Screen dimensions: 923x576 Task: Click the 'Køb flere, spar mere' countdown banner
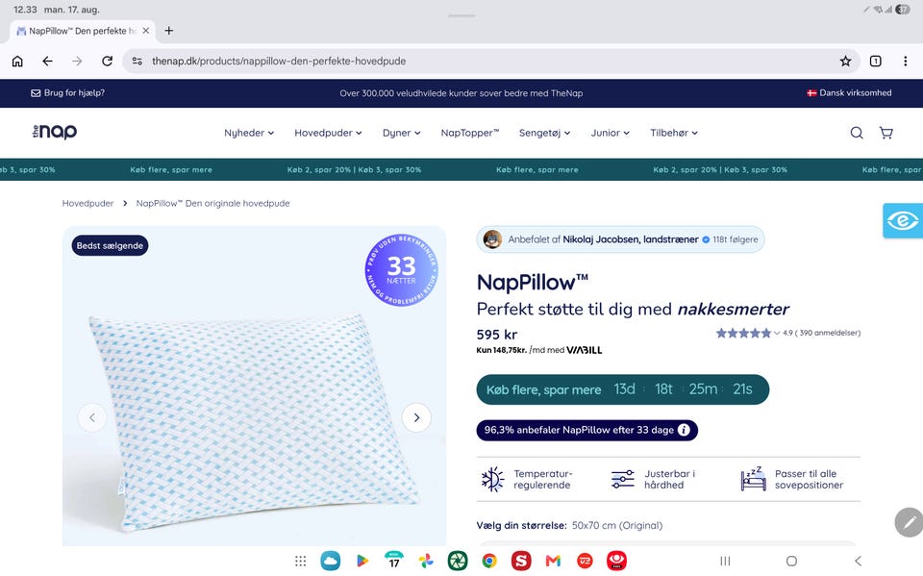(623, 389)
